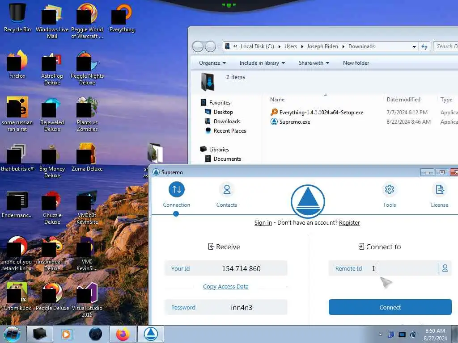Select Peggle Deluxe desktop icon
The width and height of the screenshot is (458, 343).
point(52,297)
